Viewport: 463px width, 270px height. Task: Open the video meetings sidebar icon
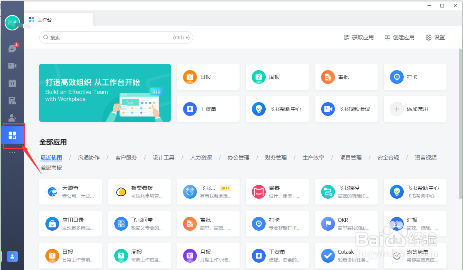[x=12, y=65]
